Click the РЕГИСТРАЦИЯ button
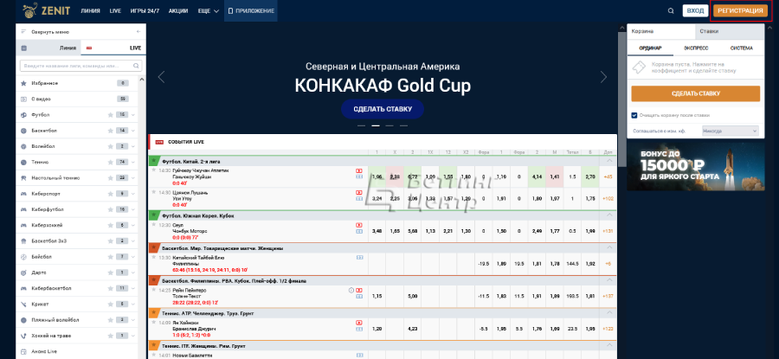The image size is (779, 359). coord(740,10)
